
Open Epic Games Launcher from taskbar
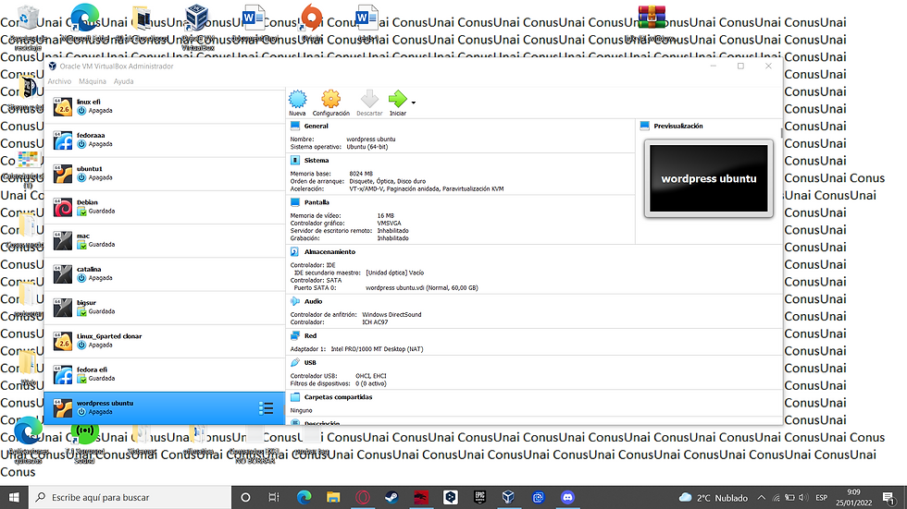click(479, 498)
